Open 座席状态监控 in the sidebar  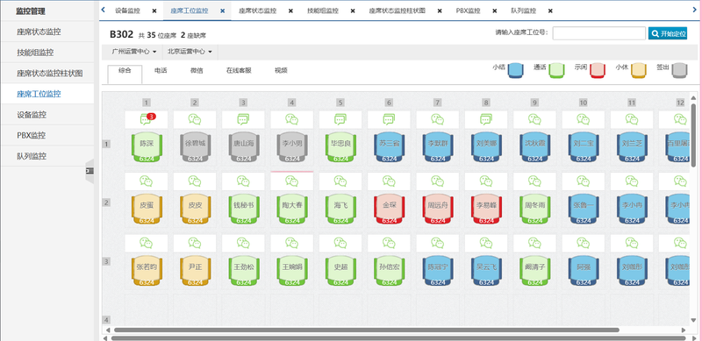47,32
